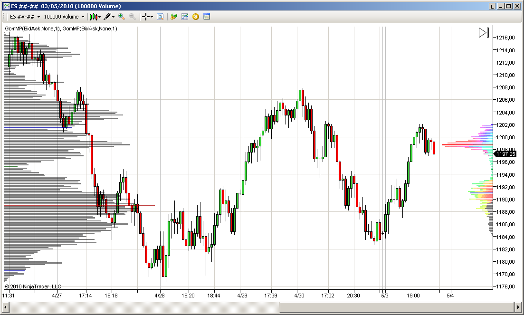Open the indicators chart icon

click(184, 16)
